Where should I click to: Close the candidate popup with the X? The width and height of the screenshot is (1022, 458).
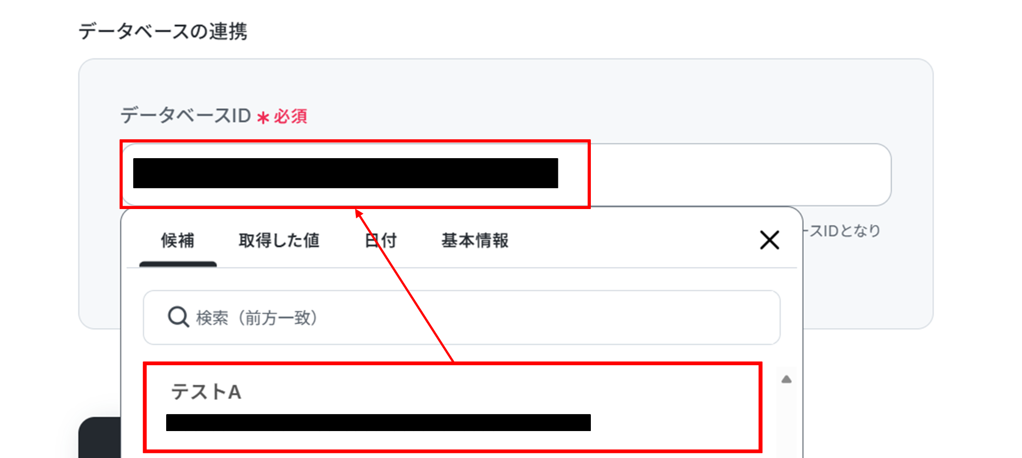769,240
